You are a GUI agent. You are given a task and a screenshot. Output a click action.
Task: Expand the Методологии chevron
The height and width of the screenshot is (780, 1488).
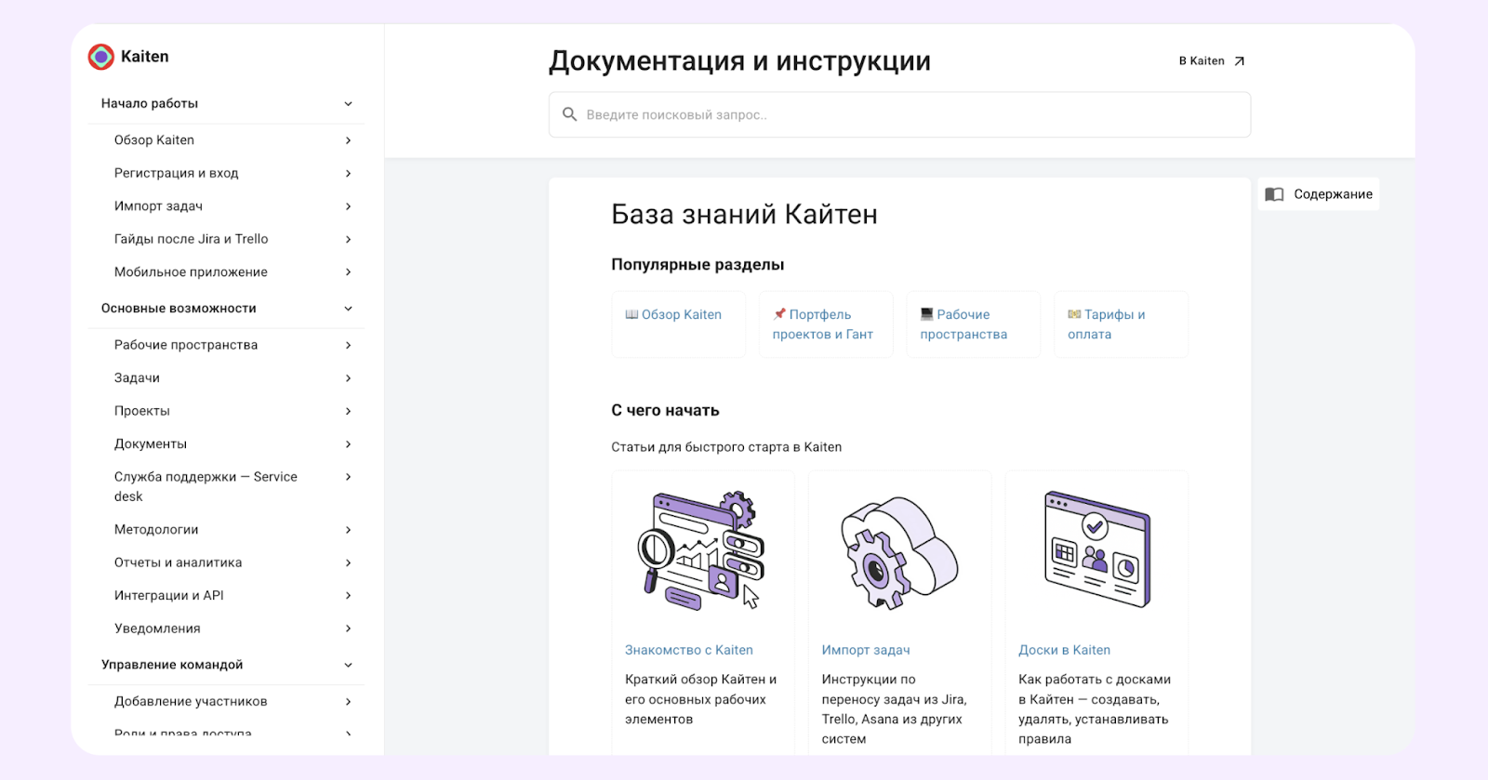(349, 530)
